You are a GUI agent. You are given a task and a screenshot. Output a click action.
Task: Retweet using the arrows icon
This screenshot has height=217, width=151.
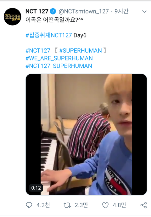click(x=67, y=205)
